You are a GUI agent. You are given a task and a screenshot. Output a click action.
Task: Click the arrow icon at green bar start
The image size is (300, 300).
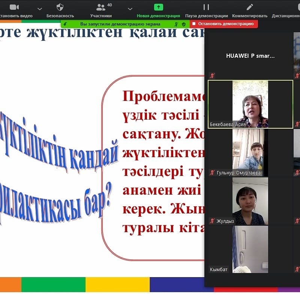[65, 24]
